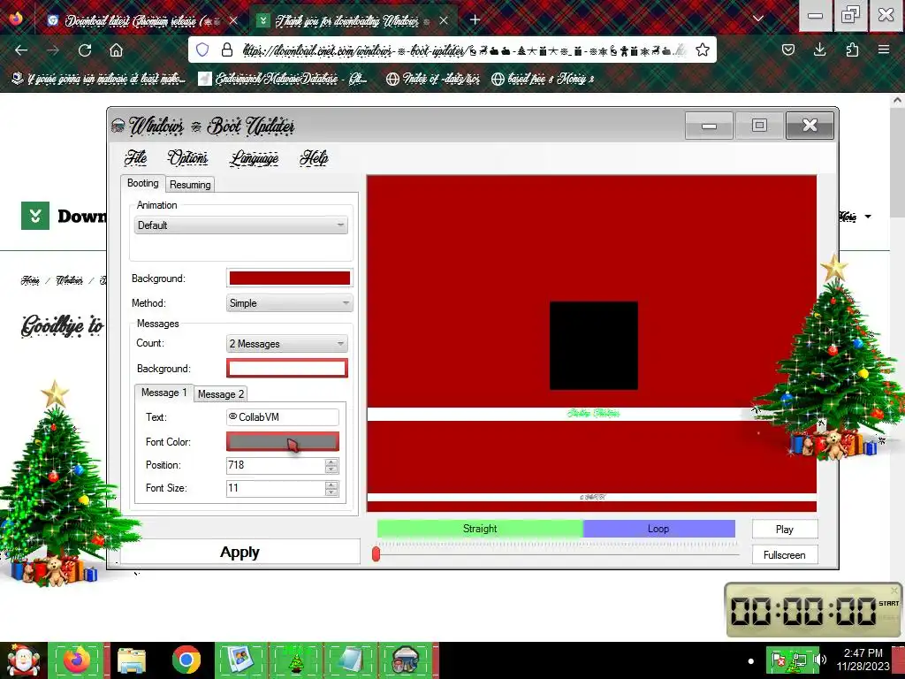The width and height of the screenshot is (905, 679).
Task: Click the Fullscreen button
Action: pos(785,555)
